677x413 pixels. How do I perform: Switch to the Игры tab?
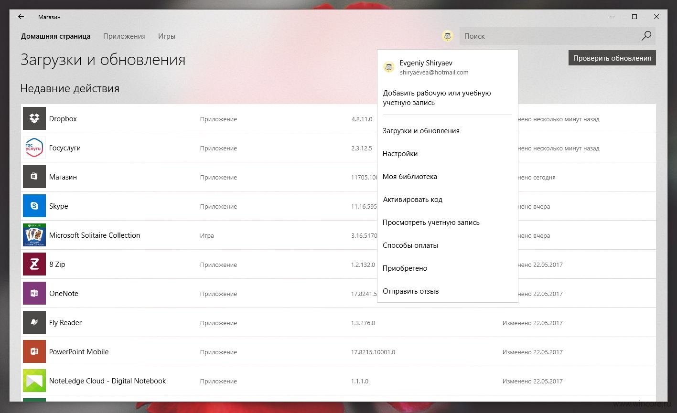point(167,36)
